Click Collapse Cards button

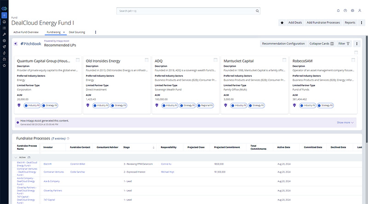[321, 44]
